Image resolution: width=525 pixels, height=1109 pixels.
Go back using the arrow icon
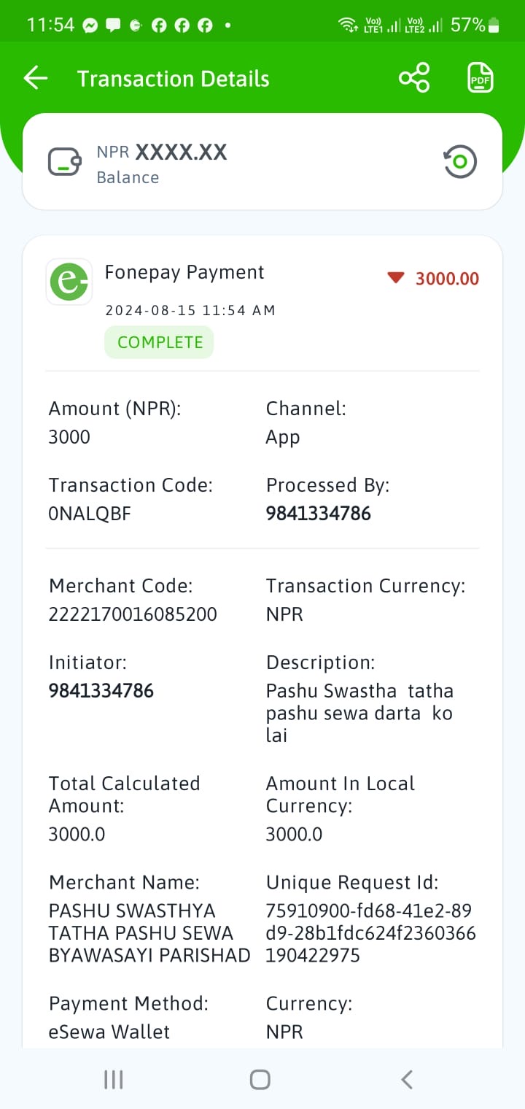click(35, 78)
